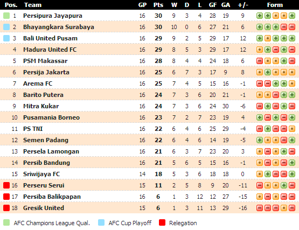Click blue AFC Cup Playoff legend swatch
This screenshot has width=299, height=230.
101,222
